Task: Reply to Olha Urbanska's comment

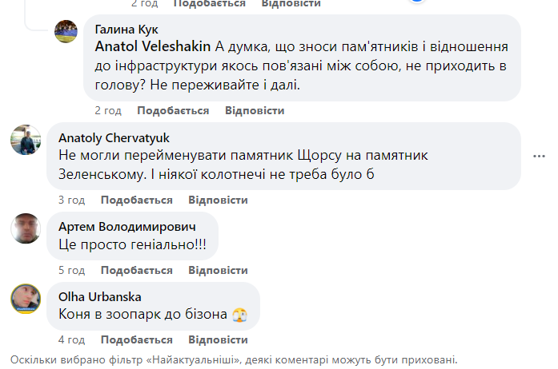Action: 218,340
